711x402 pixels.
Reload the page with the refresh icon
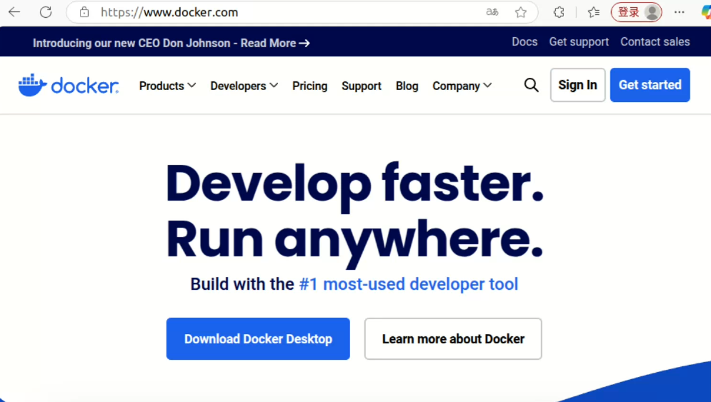(46, 12)
